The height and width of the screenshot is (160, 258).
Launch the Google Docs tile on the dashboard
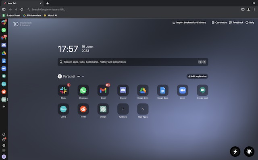(x=163, y=90)
